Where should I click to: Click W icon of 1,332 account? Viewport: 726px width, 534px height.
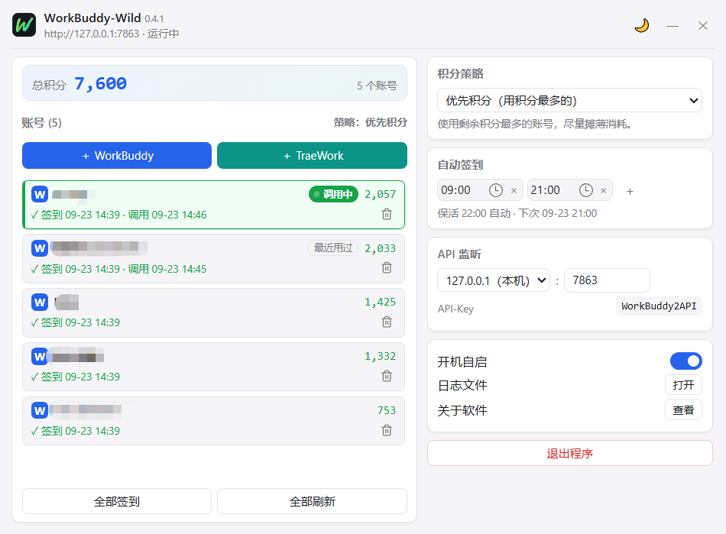pyautogui.click(x=40, y=357)
